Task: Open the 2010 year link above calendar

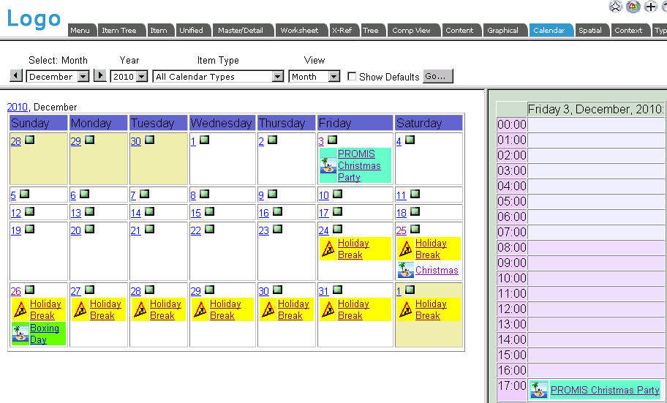Action: click(x=18, y=107)
